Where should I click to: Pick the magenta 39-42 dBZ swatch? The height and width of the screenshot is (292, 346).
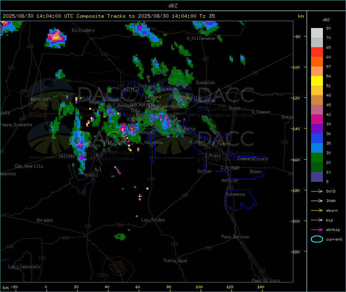coord(317,119)
